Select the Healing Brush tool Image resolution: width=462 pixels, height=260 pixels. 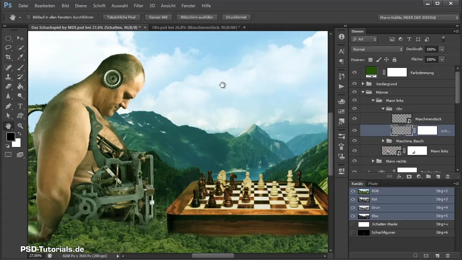[8, 68]
